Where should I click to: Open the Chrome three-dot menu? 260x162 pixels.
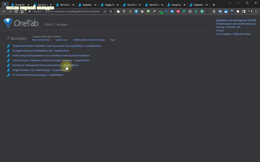click(256, 11)
